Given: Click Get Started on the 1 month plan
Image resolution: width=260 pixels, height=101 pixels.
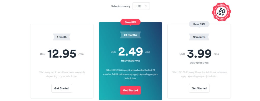Looking at the screenshot, I should click(x=62, y=88).
